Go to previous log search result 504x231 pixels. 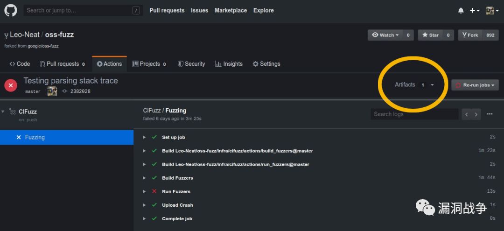(x=466, y=114)
